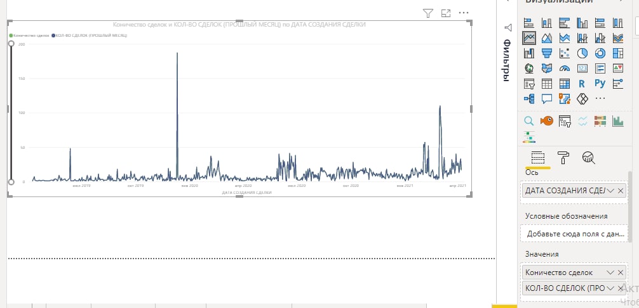
Task: Select the magnifier custom visual
Action: [x=529, y=120]
